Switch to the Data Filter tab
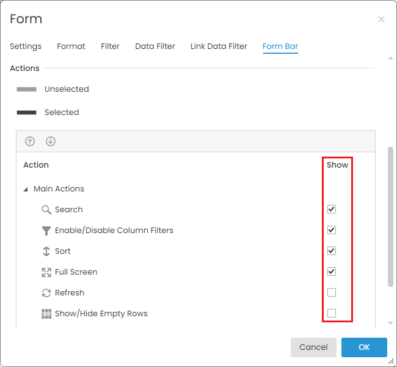Image resolution: width=397 pixels, height=367 pixels. coord(155,46)
